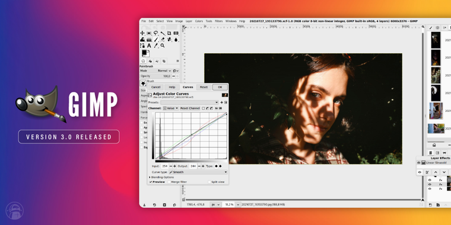Image resolution: width=451 pixels, height=225 pixels.
Task: Open the Layer menu
Action: pos(189,21)
